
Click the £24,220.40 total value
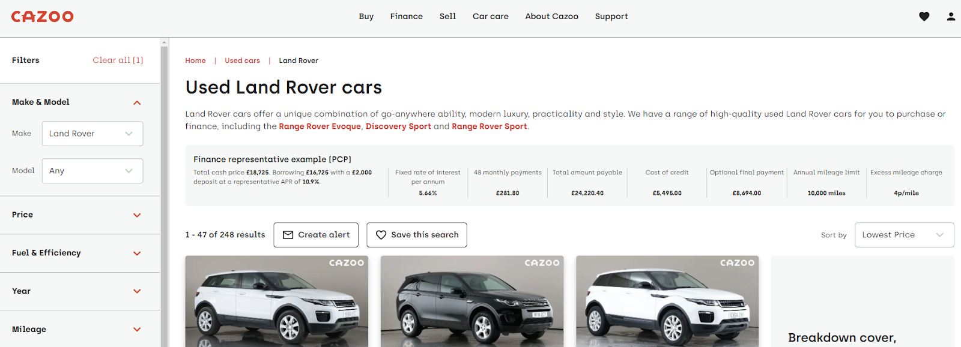(587, 194)
